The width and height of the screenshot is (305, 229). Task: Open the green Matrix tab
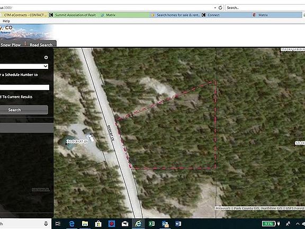click(x=124, y=15)
